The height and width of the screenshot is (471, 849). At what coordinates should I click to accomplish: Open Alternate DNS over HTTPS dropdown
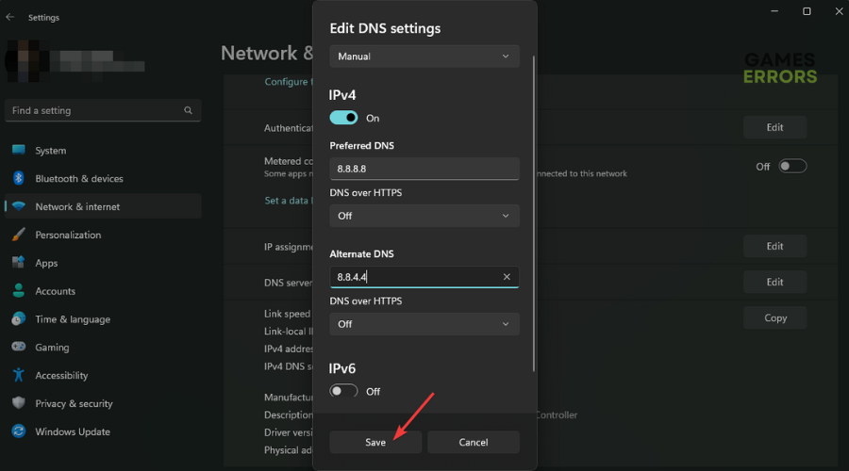[x=424, y=324]
